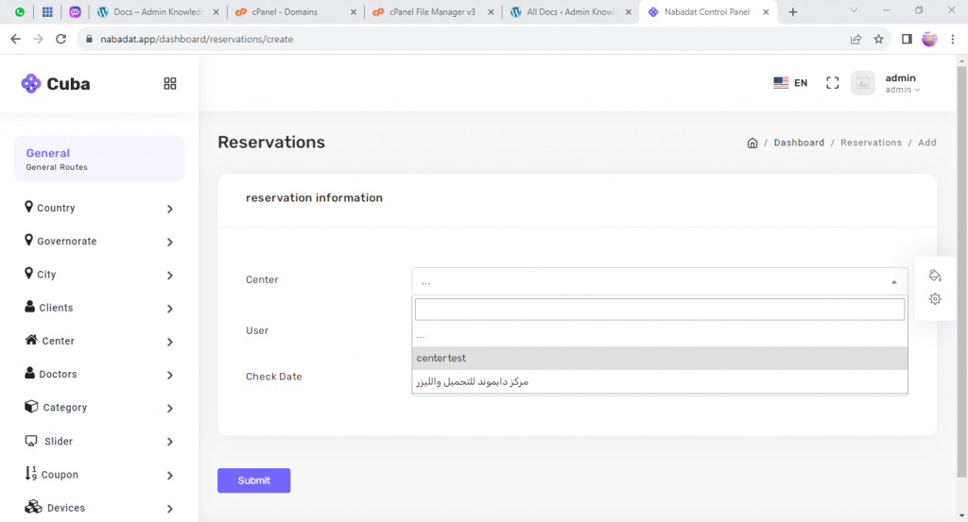Click the paint bucket customizer icon

coord(935,276)
